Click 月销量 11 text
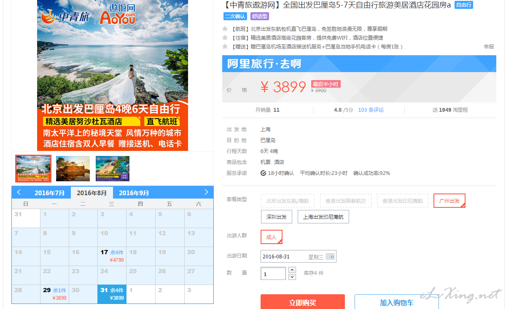The height and width of the screenshot is (309, 506). click(x=267, y=110)
